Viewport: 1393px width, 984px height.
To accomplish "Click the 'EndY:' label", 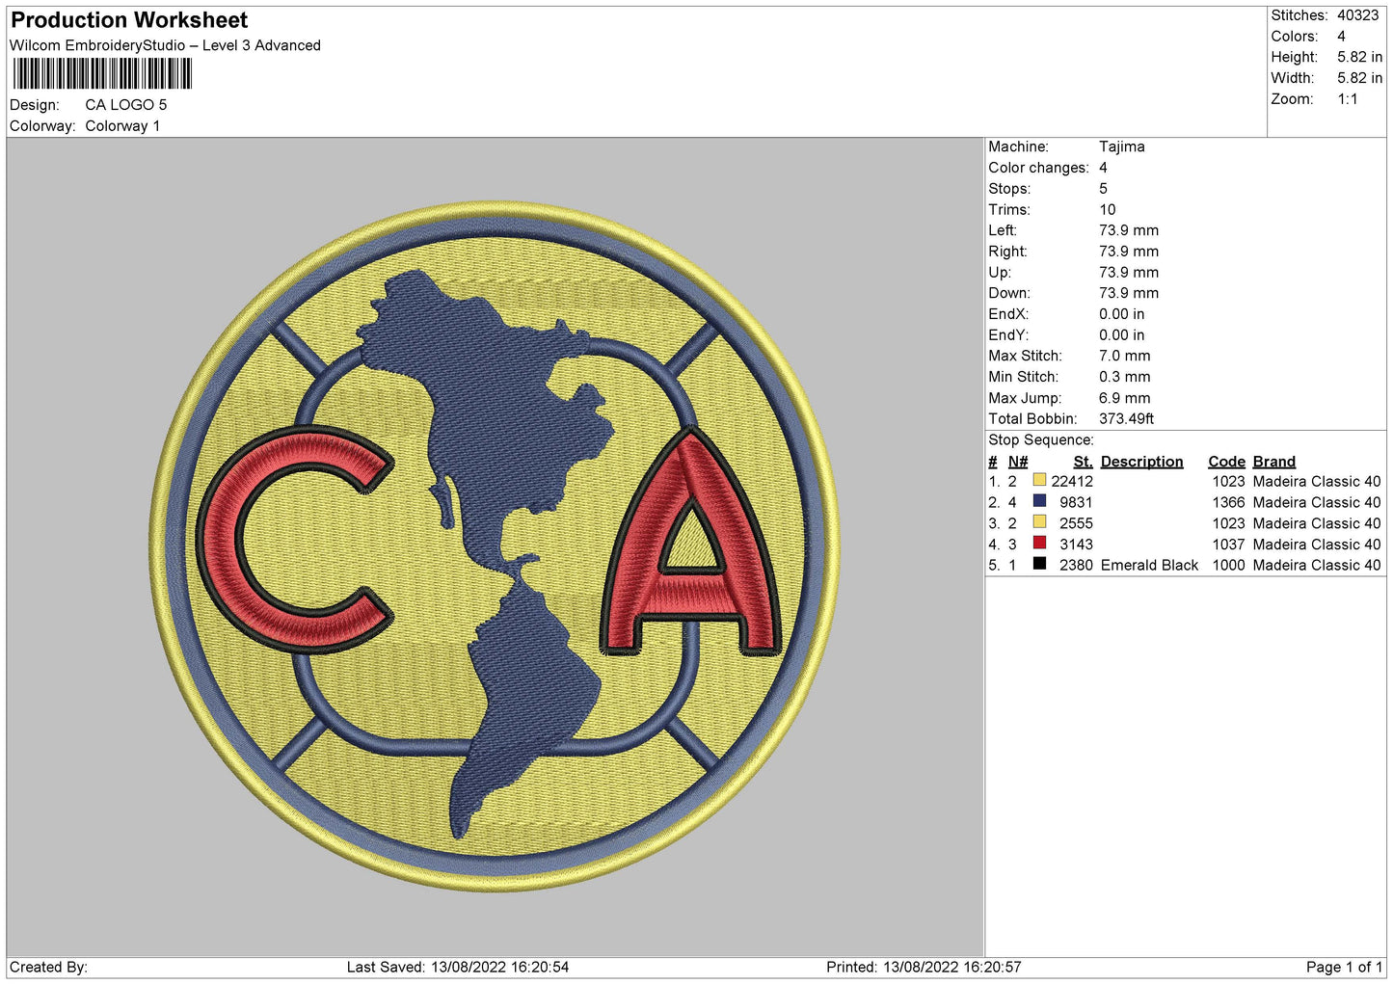I will click(x=1008, y=335).
